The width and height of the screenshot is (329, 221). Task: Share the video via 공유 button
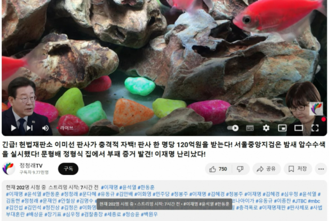click(x=266, y=169)
